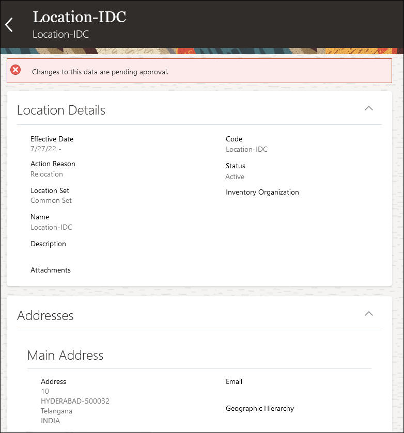Image resolution: width=404 pixels, height=433 pixels.
Task: Click the Location-IDC value under Name
Action: [52, 227]
